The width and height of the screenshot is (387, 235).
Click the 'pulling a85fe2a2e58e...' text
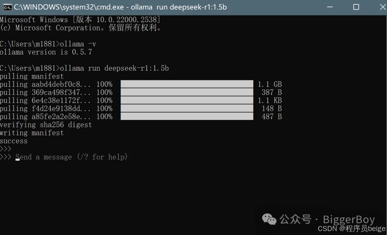point(45,117)
